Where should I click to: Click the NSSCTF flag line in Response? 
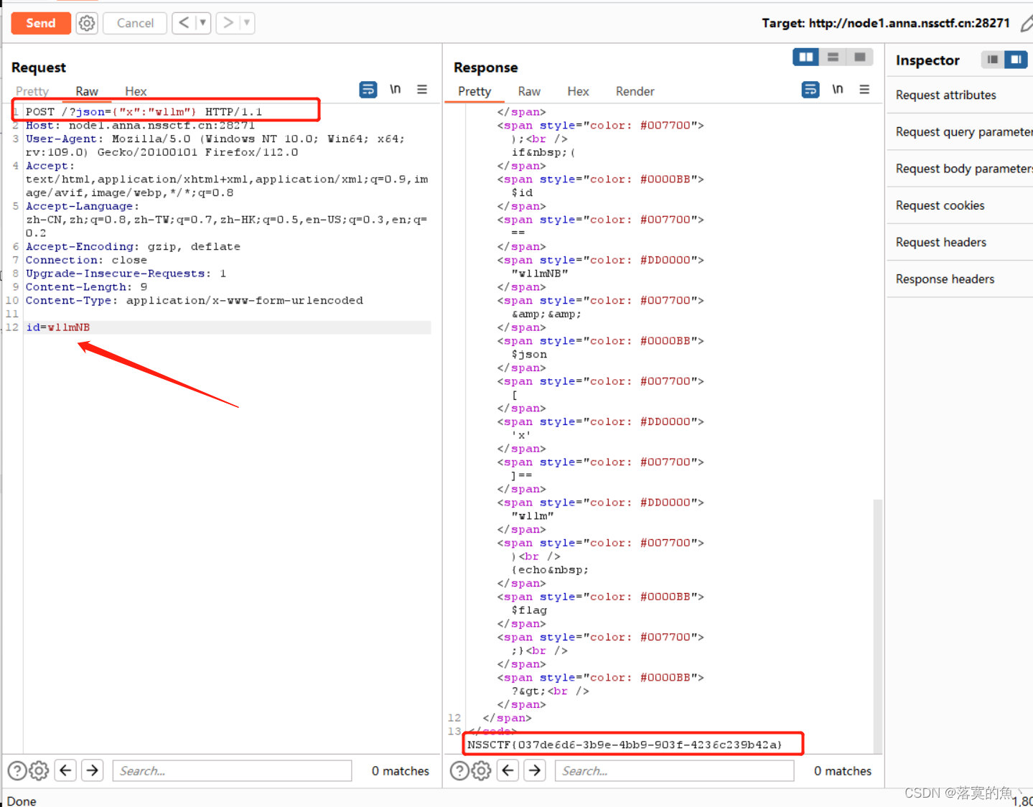625,745
